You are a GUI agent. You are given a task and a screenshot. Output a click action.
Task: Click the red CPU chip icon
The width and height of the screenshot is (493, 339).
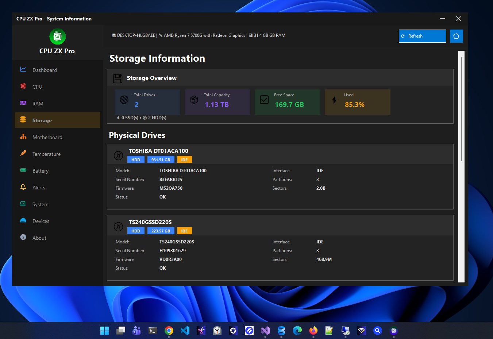pos(23,86)
